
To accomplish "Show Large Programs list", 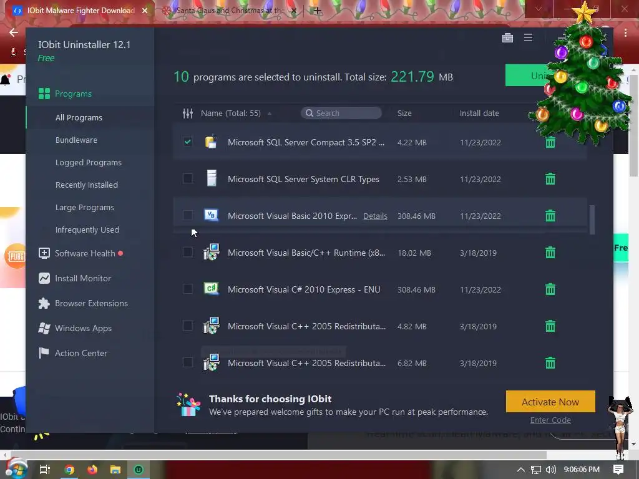I will click(x=84, y=207).
